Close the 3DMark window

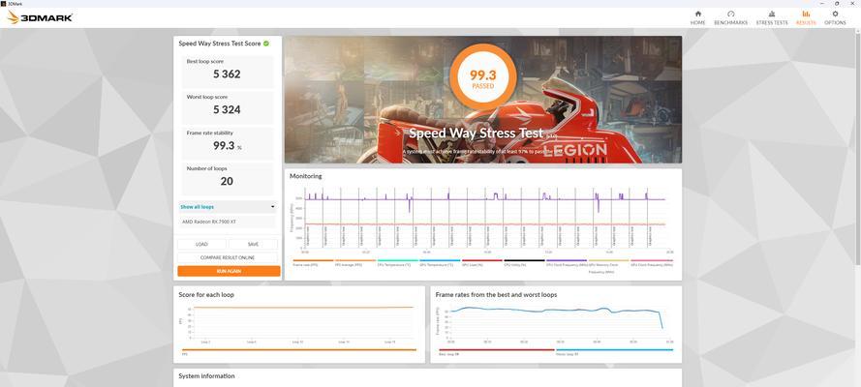pyautogui.click(x=852, y=3)
